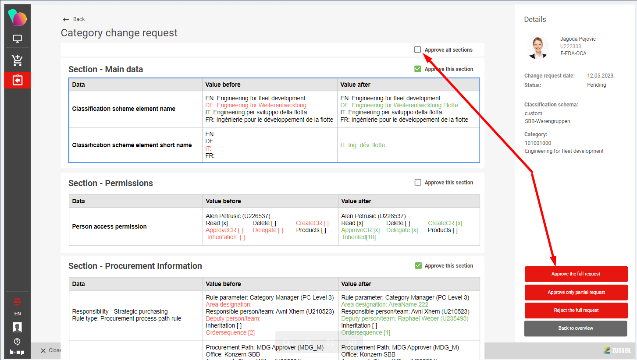Click Approve only partial request button
The width and height of the screenshot is (637, 360).
point(576,293)
